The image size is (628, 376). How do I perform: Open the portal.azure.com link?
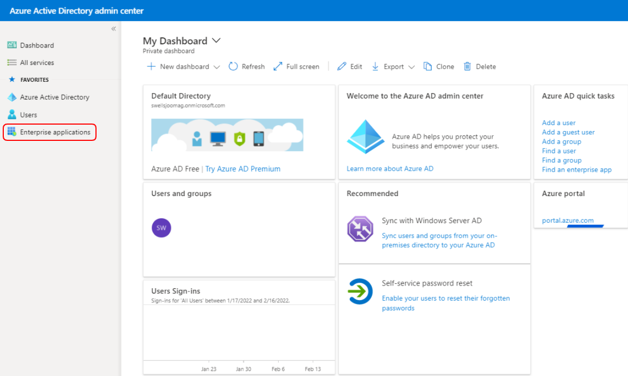tap(567, 221)
